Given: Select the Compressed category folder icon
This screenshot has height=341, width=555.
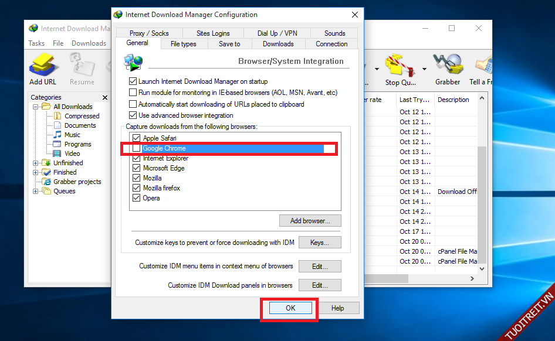Looking at the screenshot, I should tap(57, 116).
